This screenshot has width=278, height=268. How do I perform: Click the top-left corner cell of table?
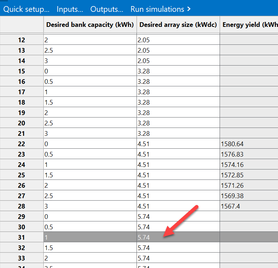[x=21, y=25]
